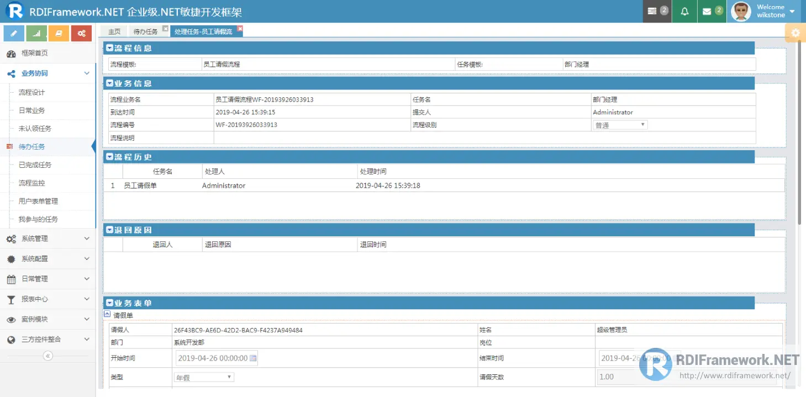Close the 处理任务-员工请假流 tab
Screen dimensions: 806x397
[240, 28]
